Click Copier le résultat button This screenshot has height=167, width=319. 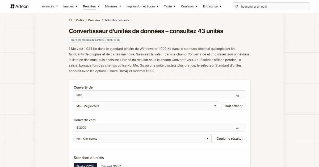point(230,139)
